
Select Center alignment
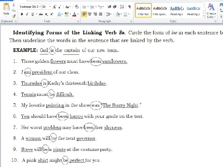point(90,14)
